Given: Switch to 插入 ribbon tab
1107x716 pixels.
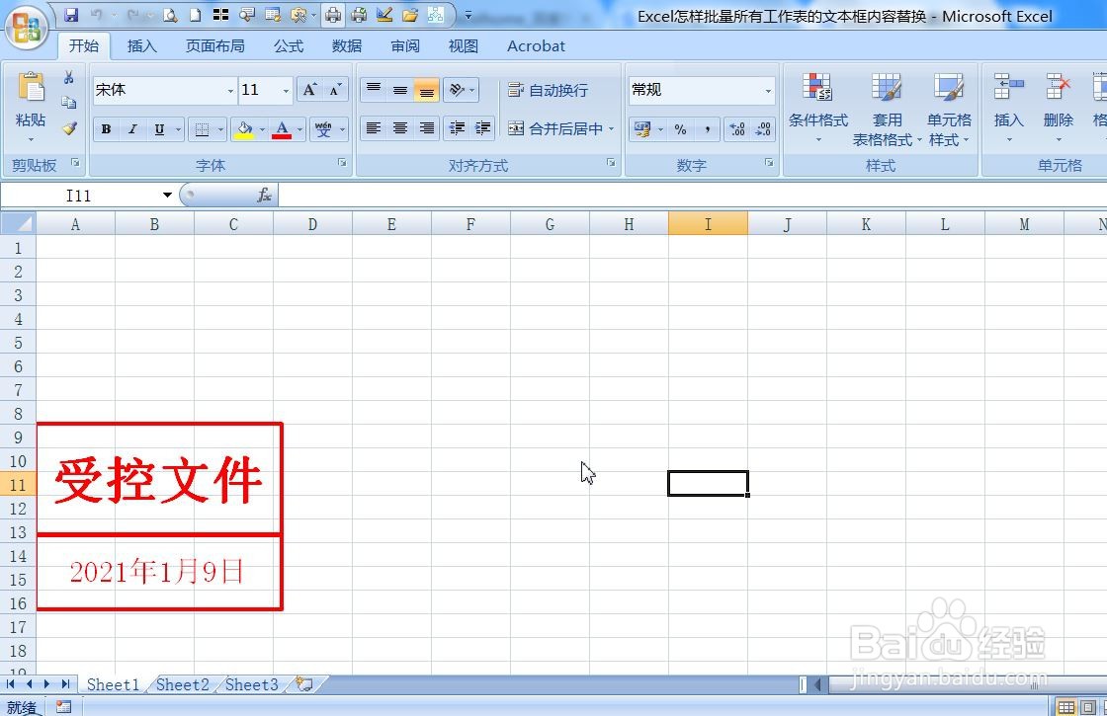Looking at the screenshot, I should pos(141,45).
